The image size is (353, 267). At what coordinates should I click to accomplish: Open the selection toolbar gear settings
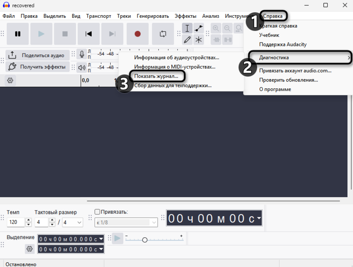[30, 249]
